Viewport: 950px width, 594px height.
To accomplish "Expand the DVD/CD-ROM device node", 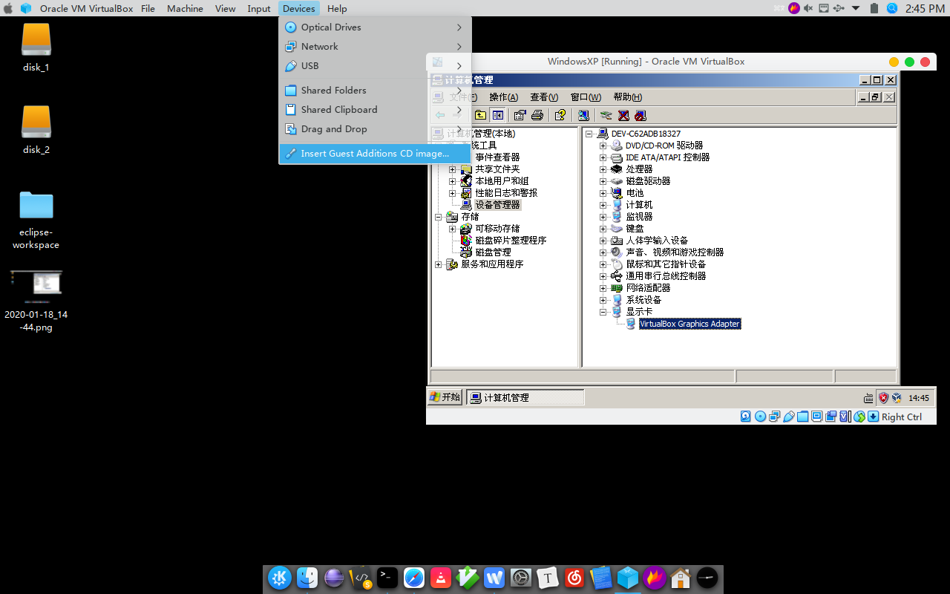I will [603, 146].
